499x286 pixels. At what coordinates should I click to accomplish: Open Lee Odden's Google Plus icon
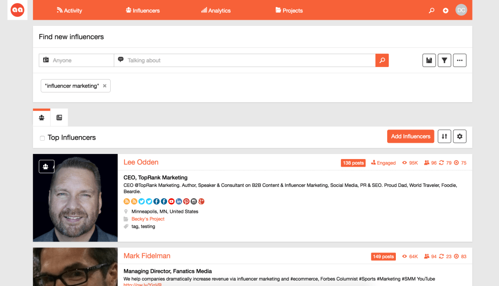coord(201,201)
